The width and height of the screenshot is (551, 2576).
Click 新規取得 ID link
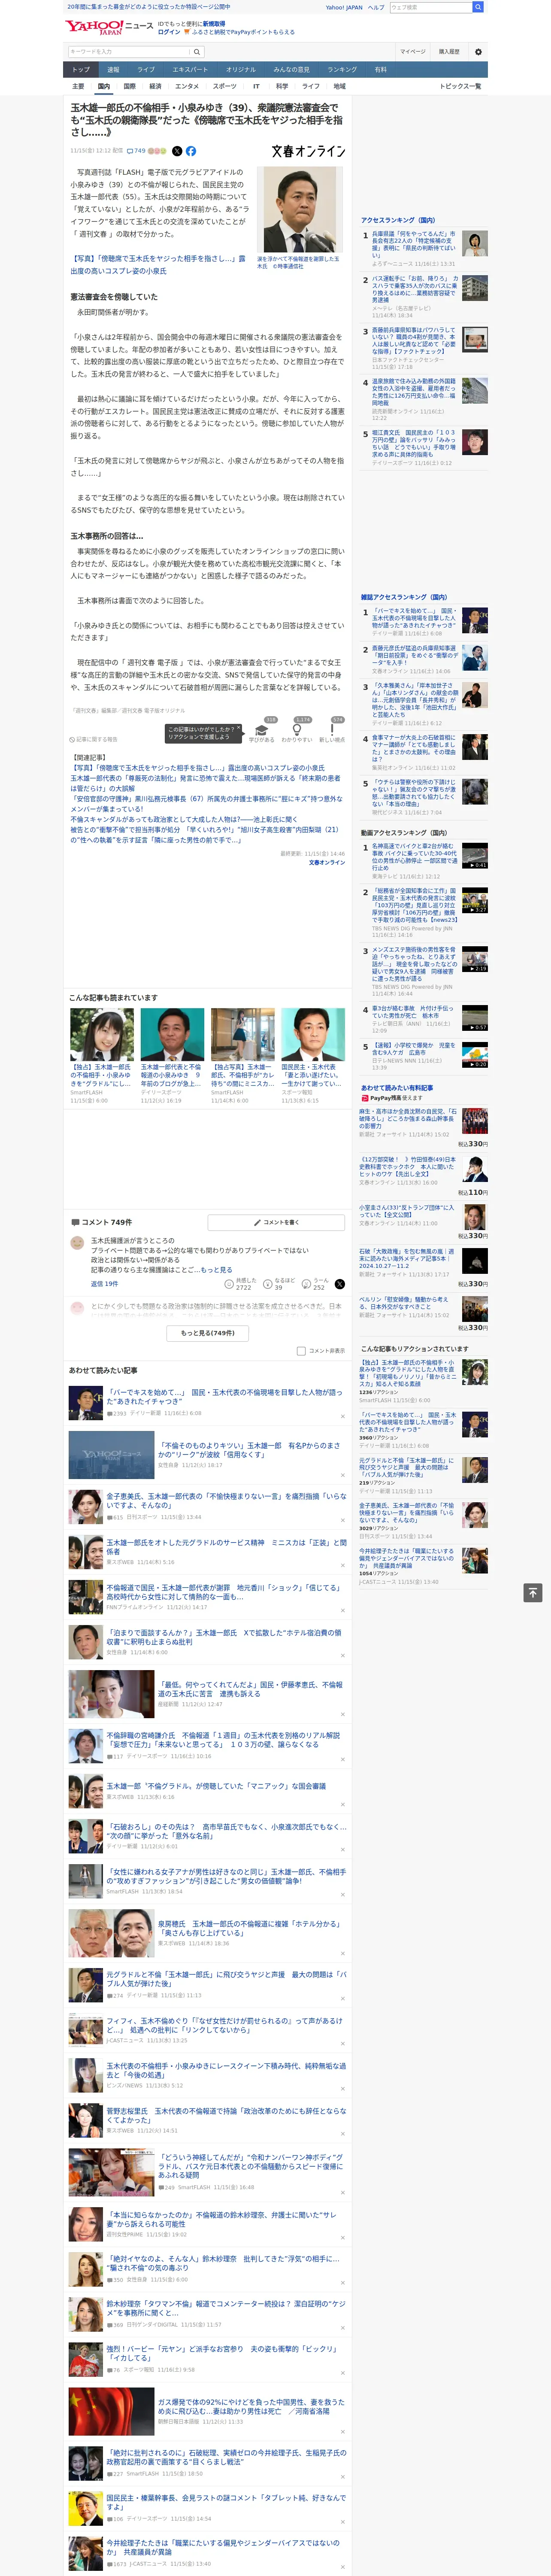tap(214, 23)
